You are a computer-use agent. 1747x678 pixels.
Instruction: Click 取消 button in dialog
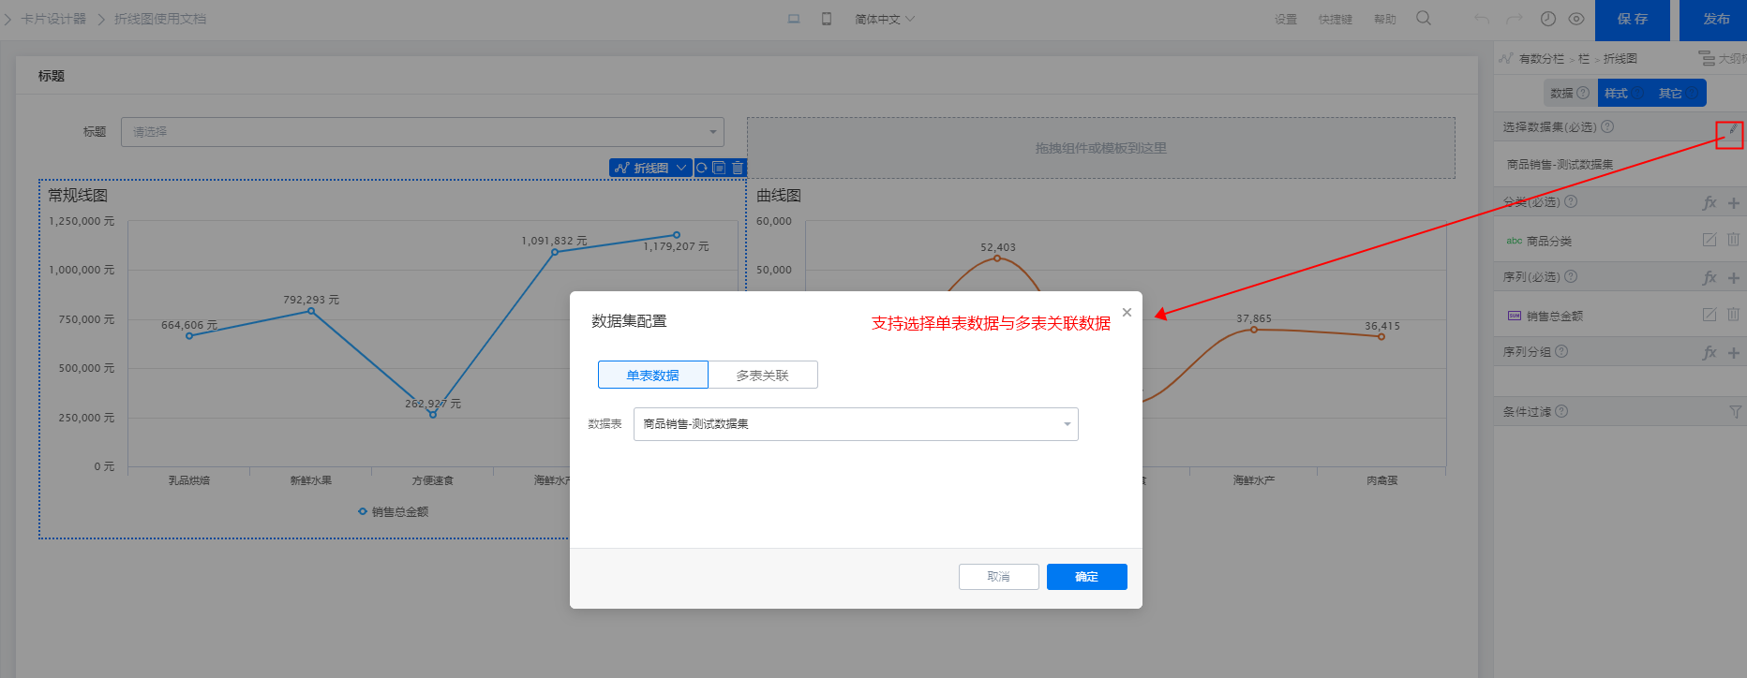pyautogui.click(x=998, y=577)
